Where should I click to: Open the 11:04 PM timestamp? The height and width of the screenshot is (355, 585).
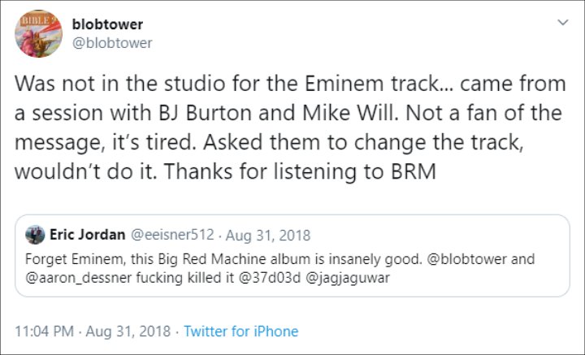44,331
